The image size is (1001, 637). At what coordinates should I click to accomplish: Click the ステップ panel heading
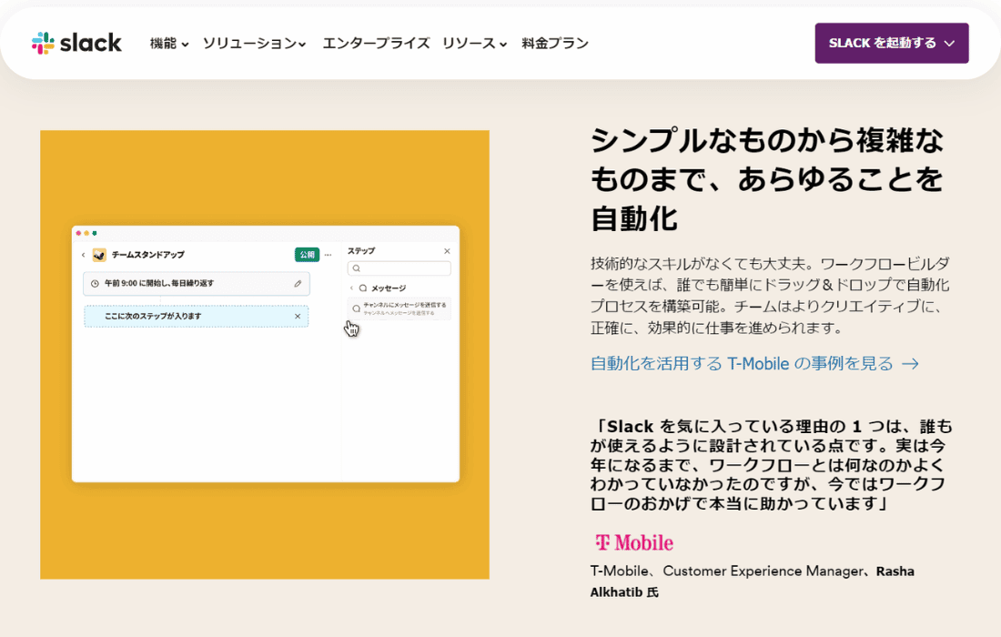361,251
